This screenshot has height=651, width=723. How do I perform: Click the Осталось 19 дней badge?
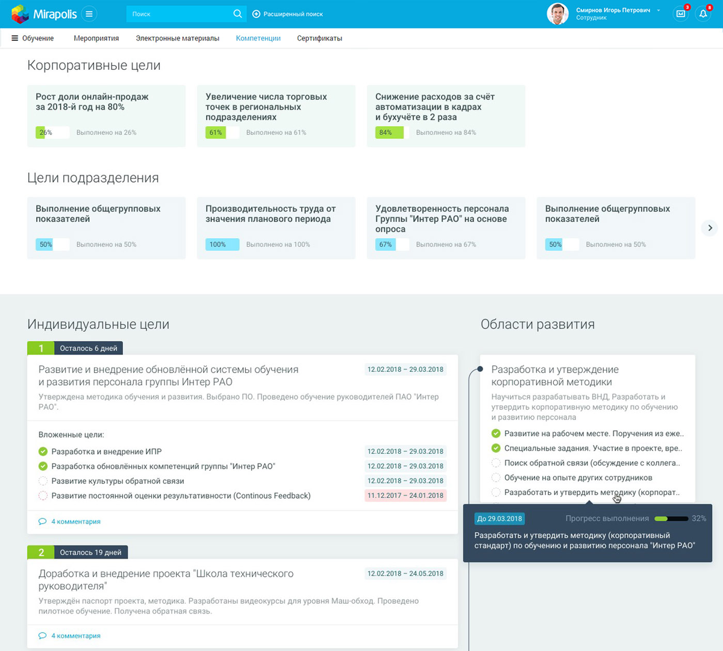pyautogui.click(x=90, y=552)
